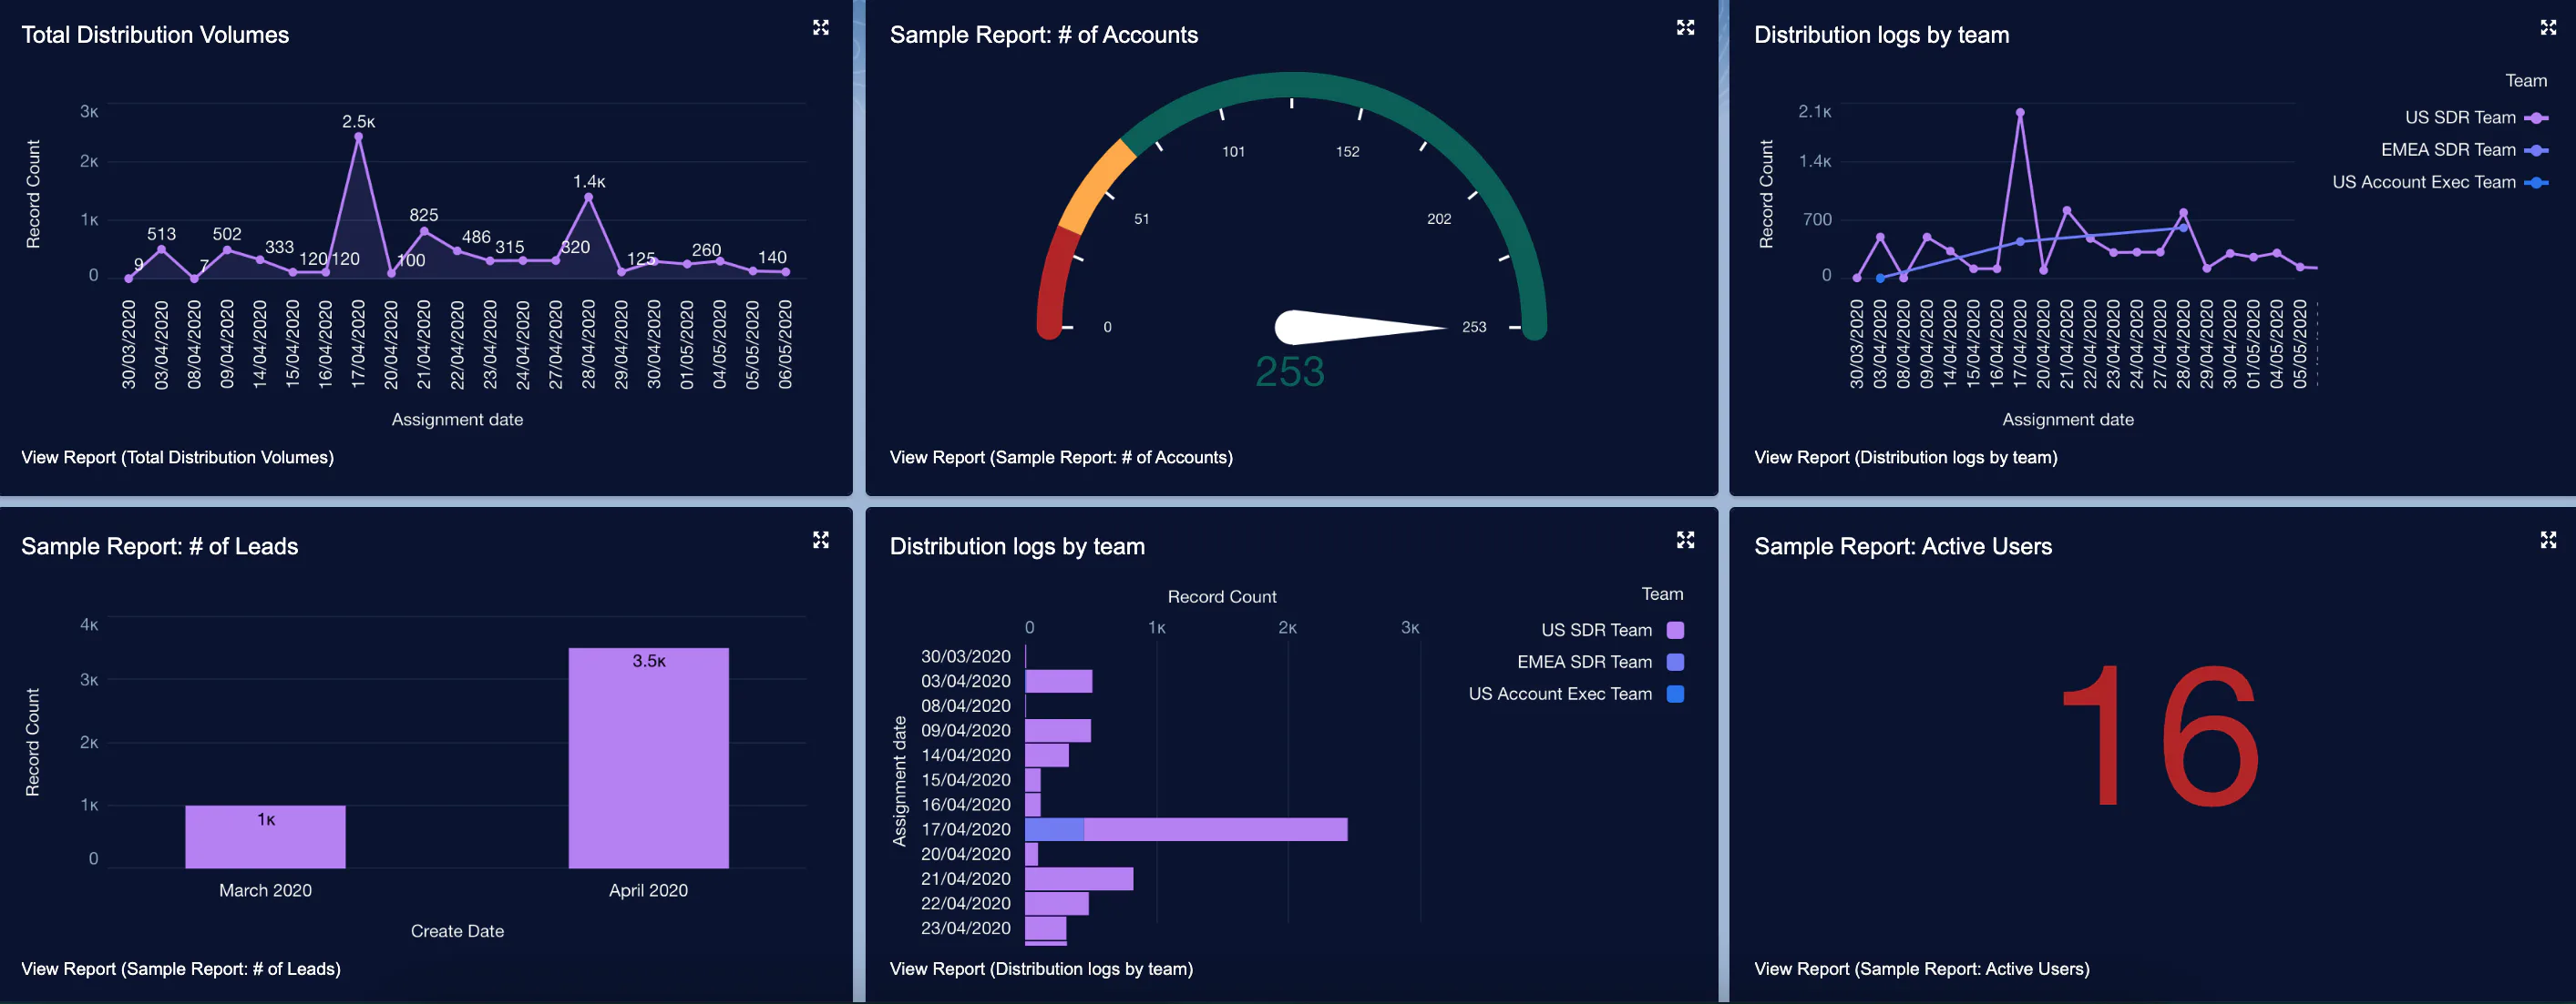Open View Report (Sample Report: # of Leads)
Image resolution: width=2576 pixels, height=1004 pixels.
181,969
